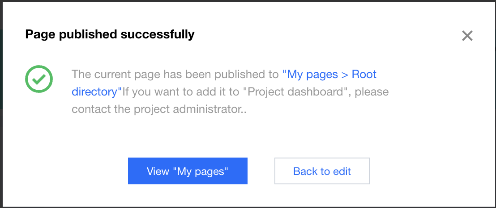The image size is (496, 208).
Task: Select the green circle check icon
Action: pos(39,79)
